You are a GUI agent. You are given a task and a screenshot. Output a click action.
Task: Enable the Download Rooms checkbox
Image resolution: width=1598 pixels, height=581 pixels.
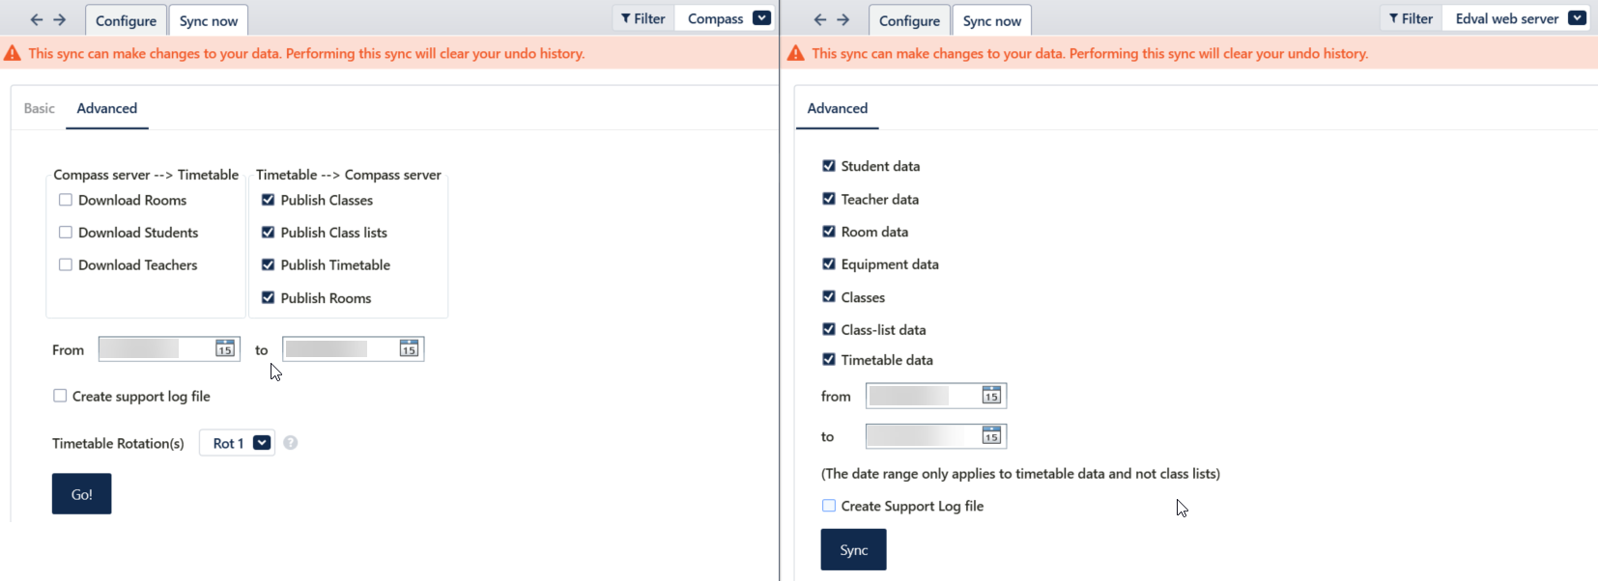pos(66,200)
